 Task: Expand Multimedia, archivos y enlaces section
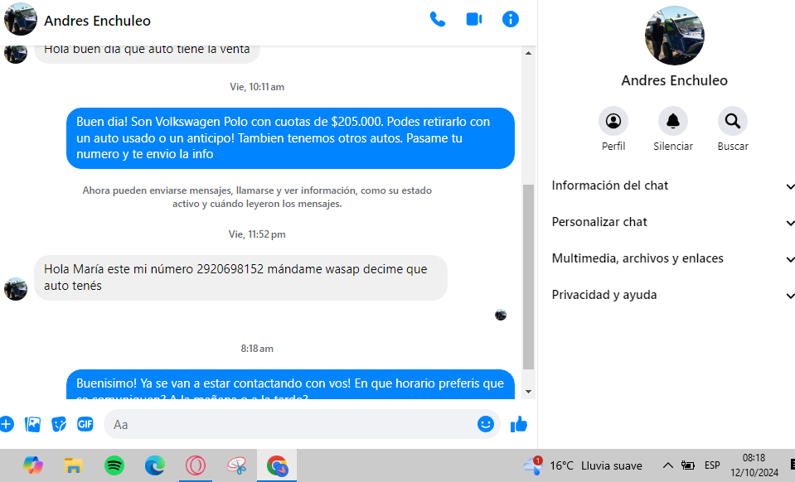click(x=671, y=258)
